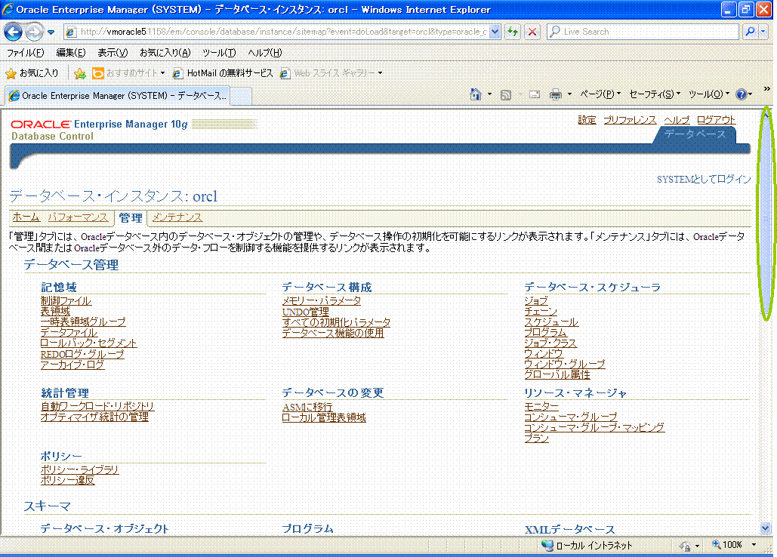Switch to the ホーム tab
Image resolution: width=777 pixels, height=557 pixels.
tap(26, 217)
